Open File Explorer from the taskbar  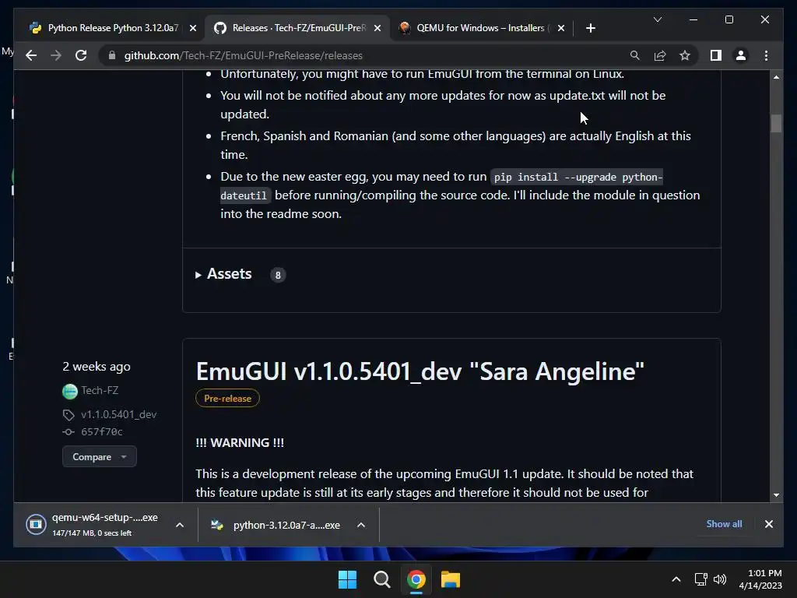451,579
